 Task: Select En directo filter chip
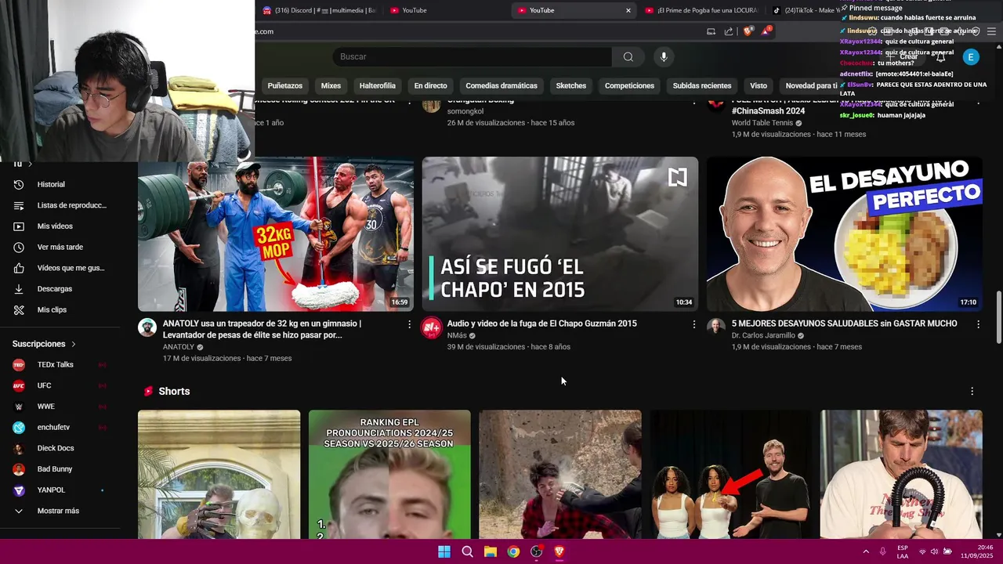tap(430, 85)
